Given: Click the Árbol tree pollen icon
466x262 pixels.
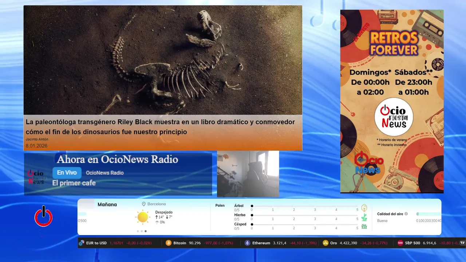Looking at the screenshot, I should click(x=364, y=208).
